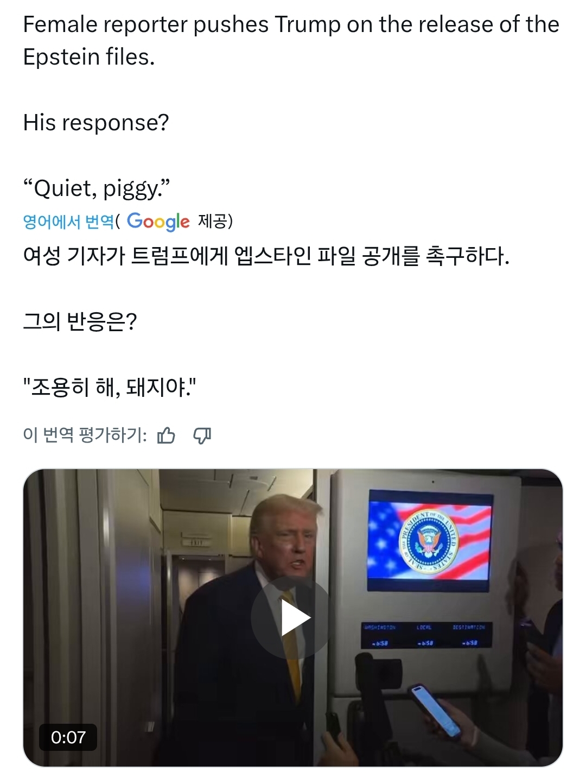Tap the Washington/Local/Destination clock panel in video
Viewport: 586px width, 784px height.
click(427, 635)
